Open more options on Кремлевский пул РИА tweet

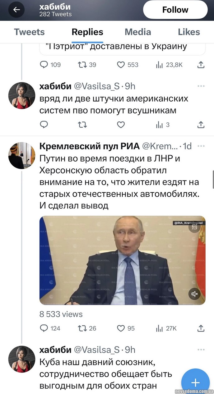201,146
